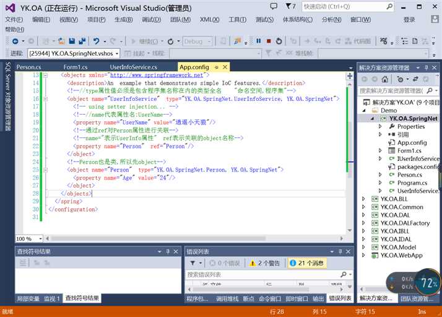Open the feedback speech bubble icon
This screenshot has height=317, width=442.
[x=274, y=6]
